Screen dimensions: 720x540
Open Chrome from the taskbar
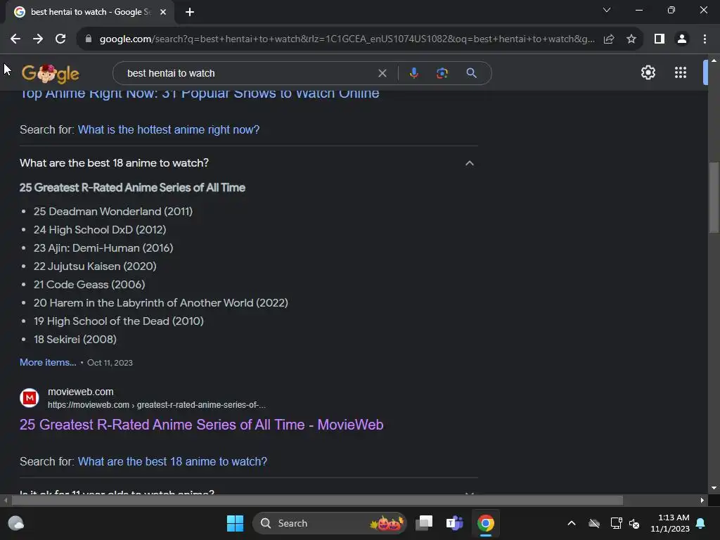(485, 523)
